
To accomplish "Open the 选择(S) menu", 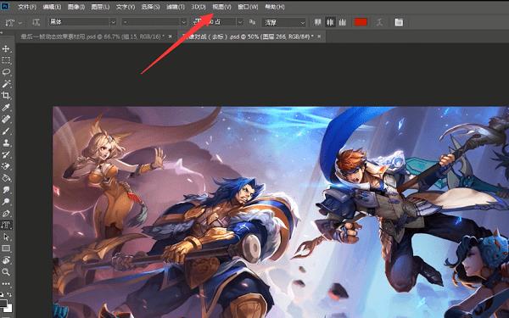I will click(151, 7).
